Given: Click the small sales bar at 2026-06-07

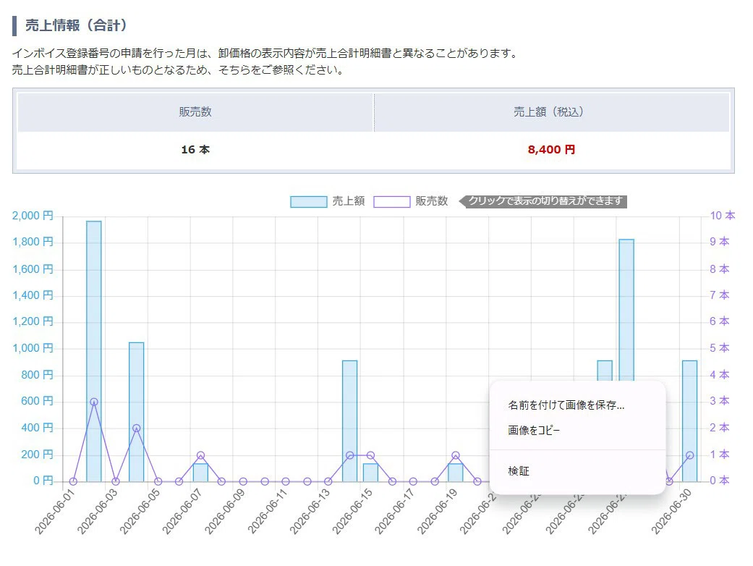Looking at the screenshot, I should coord(200,473).
